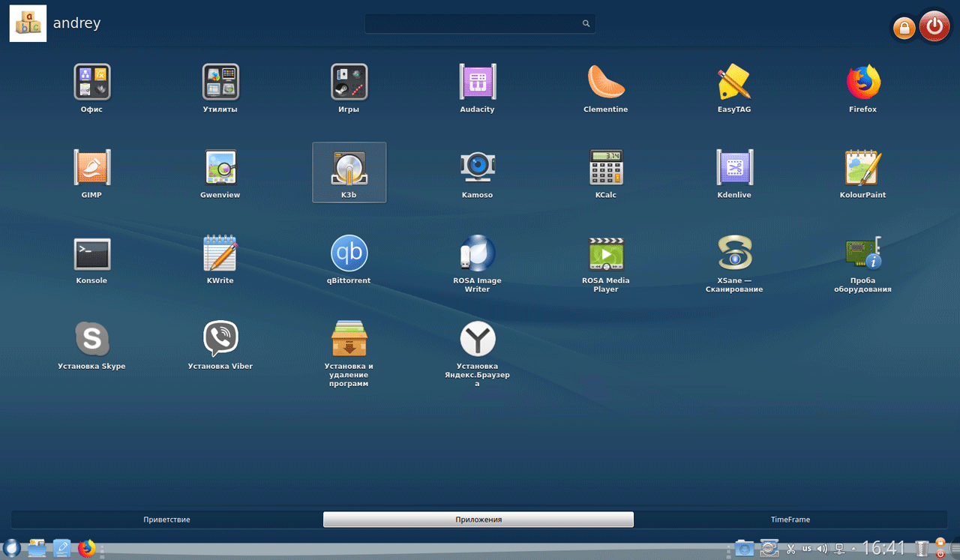Switch to the TimeFrame tab
Screen dimensions: 960x560
click(x=790, y=520)
